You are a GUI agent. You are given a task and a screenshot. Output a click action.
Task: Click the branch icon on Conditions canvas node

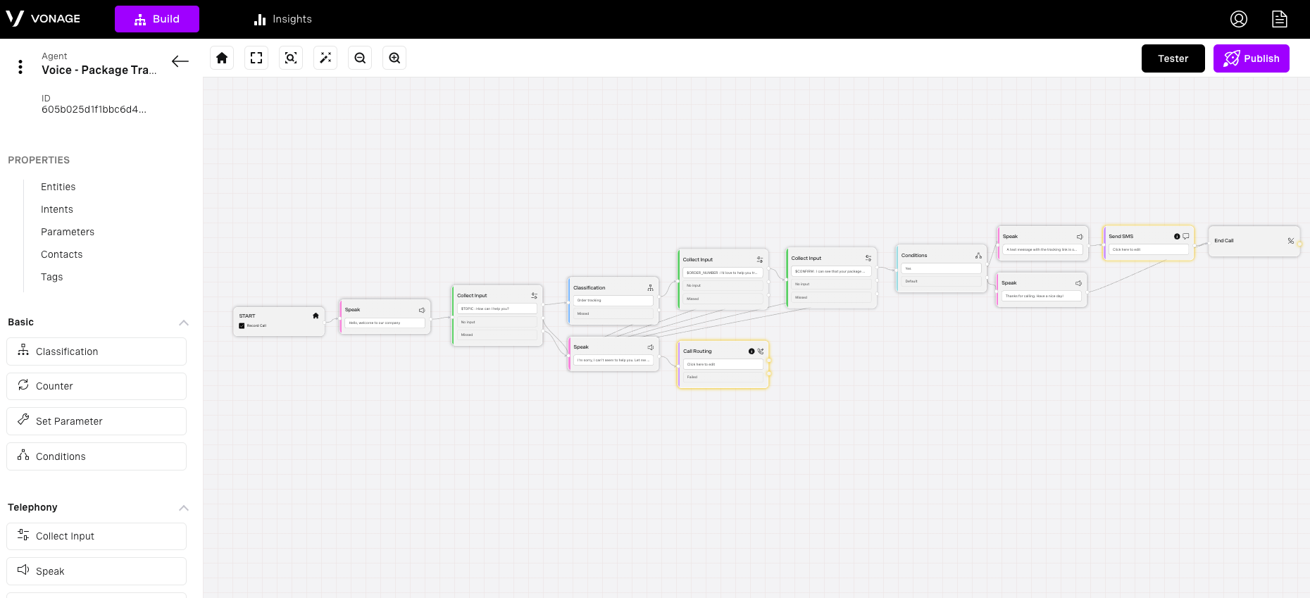978,255
